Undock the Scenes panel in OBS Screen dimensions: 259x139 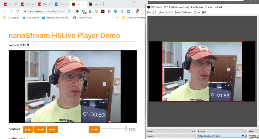click(192, 131)
